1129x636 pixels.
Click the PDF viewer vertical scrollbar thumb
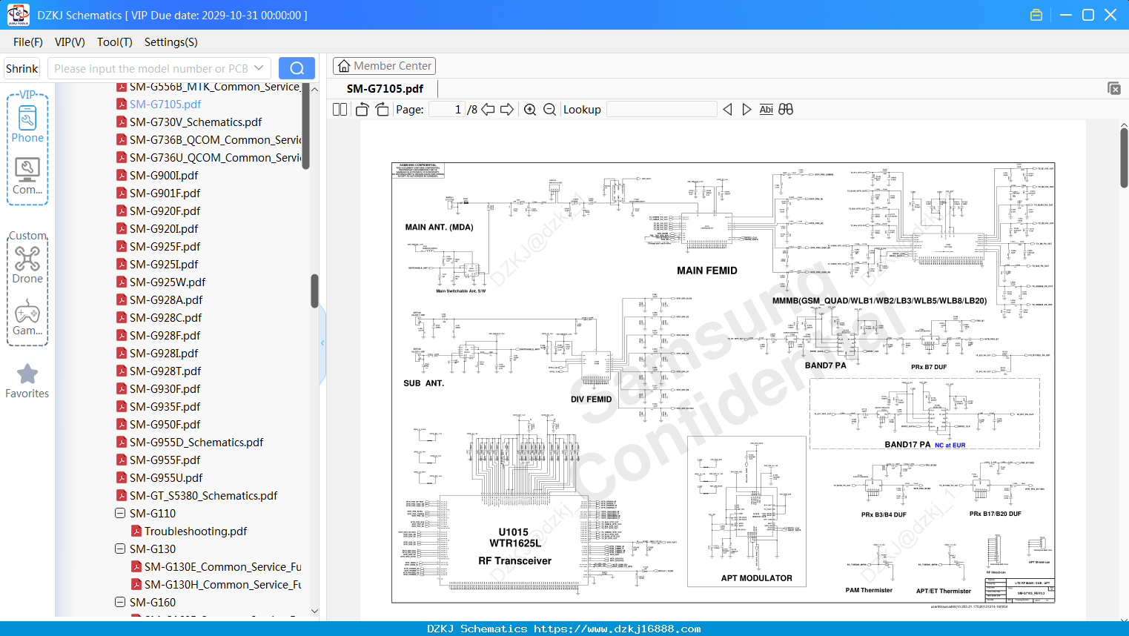click(x=1124, y=158)
